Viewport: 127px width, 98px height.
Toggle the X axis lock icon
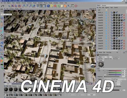pos(24,6)
